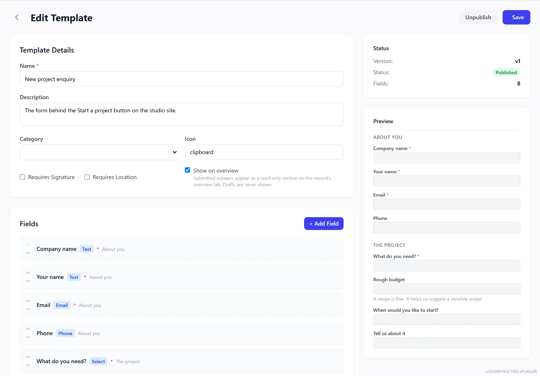Focus the Icon input containing clipboard
The width and height of the screenshot is (540, 376).
(264, 152)
